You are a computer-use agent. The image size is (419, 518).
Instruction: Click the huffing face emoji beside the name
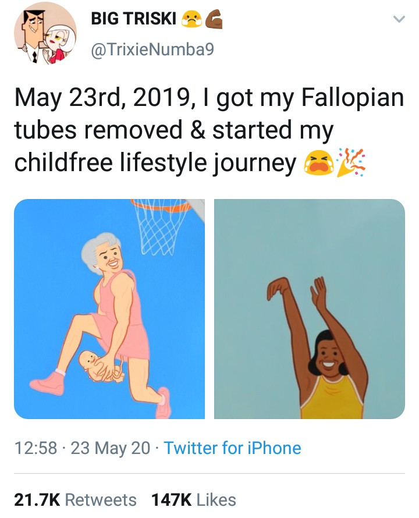(191, 19)
